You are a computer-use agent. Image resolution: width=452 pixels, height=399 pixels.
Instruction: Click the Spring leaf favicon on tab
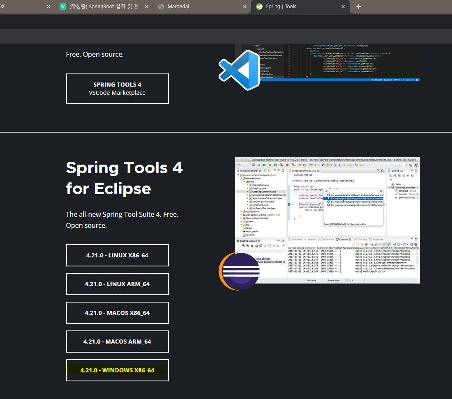click(x=259, y=7)
